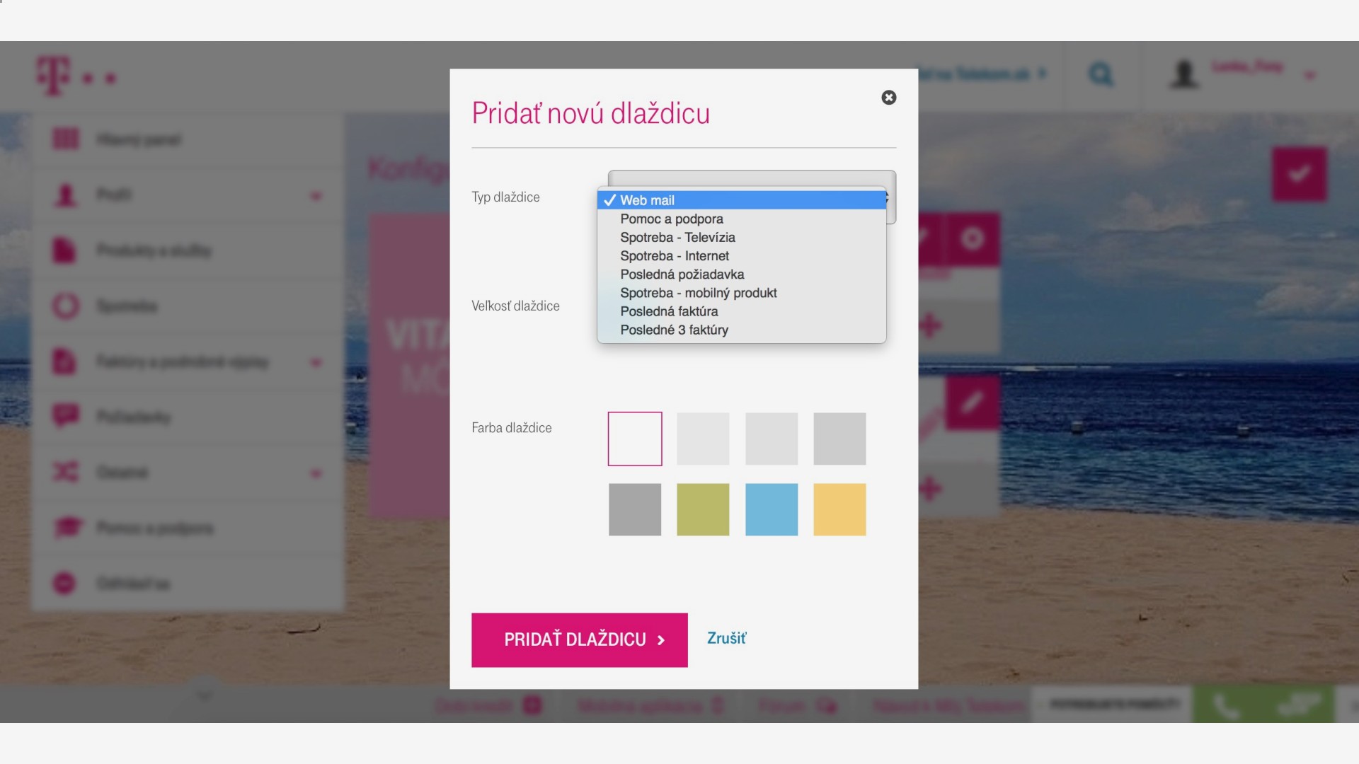Choose 'Posledné 3 faktúry' option
This screenshot has height=764, width=1359.
[674, 330]
